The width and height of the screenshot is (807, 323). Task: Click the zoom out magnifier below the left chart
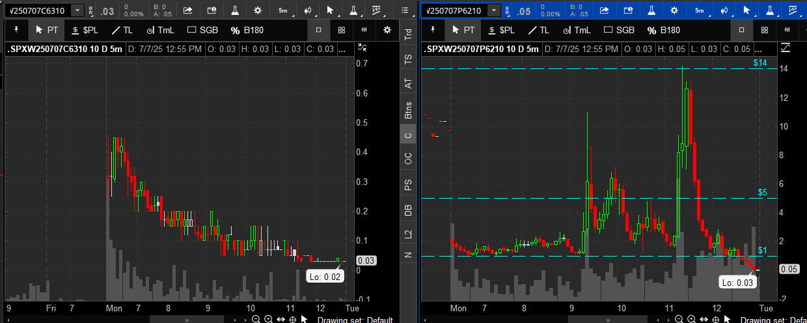256,319
